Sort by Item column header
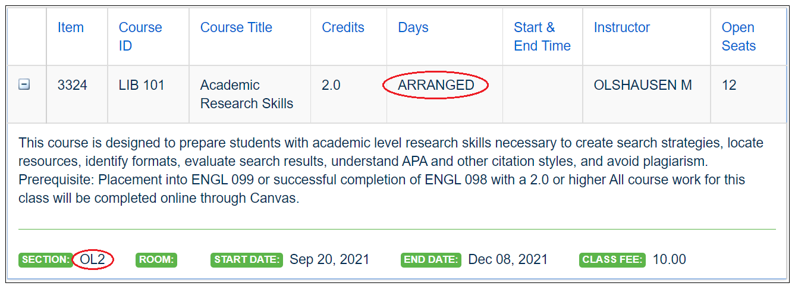The height and width of the screenshot is (289, 795). click(71, 28)
